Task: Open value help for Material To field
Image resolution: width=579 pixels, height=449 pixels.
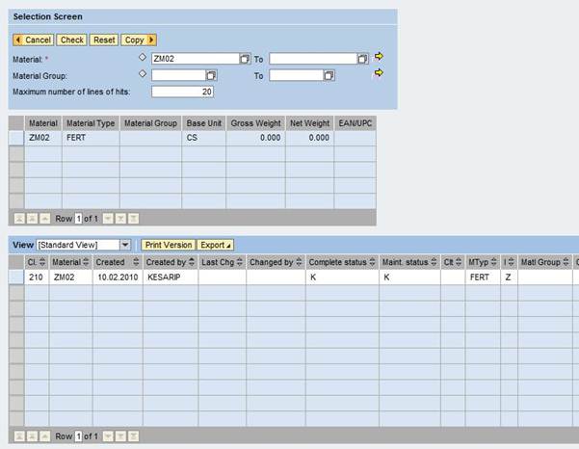Action: tap(362, 59)
